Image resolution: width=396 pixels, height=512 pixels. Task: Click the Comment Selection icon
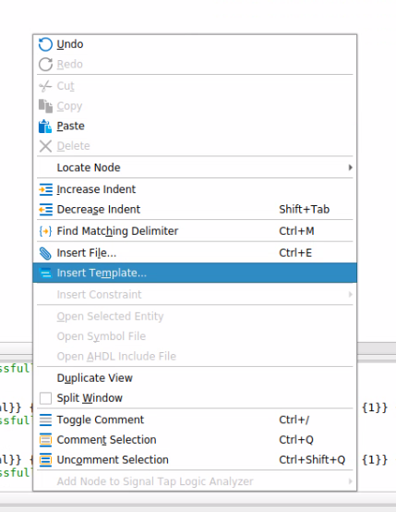click(45, 440)
